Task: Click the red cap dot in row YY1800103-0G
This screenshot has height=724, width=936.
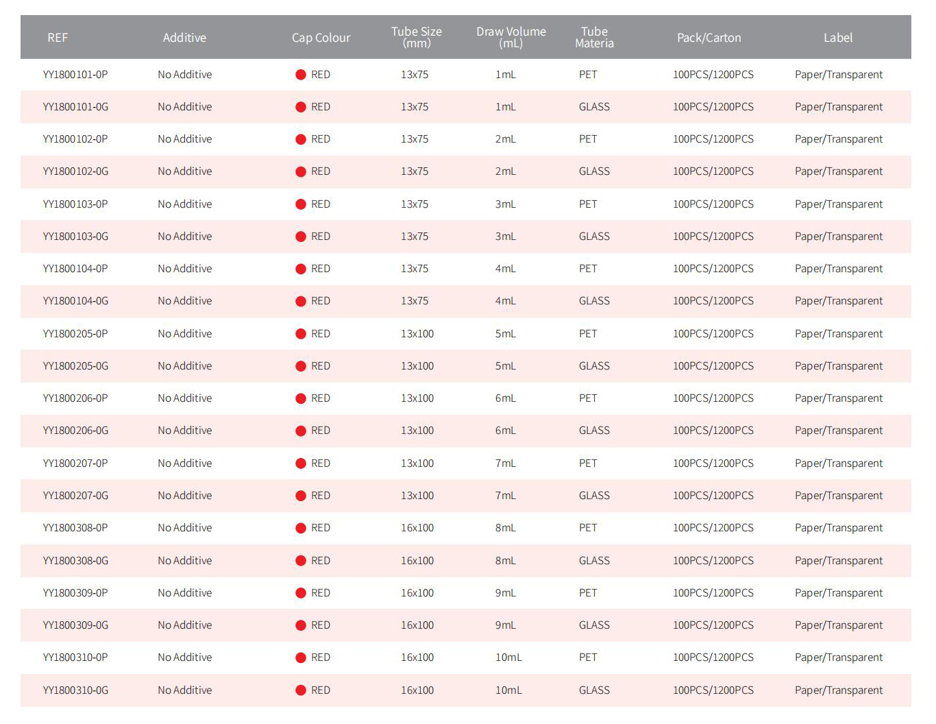Action: [301, 237]
